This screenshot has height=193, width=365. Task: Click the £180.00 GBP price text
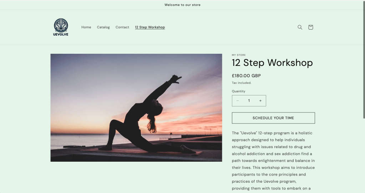pyautogui.click(x=246, y=76)
